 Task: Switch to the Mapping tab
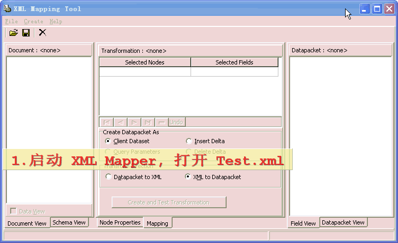click(157, 223)
